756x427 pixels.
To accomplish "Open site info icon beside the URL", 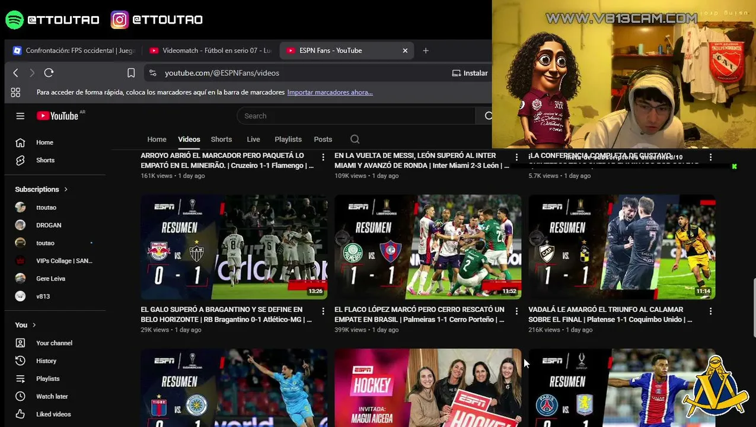I will pyautogui.click(x=153, y=73).
